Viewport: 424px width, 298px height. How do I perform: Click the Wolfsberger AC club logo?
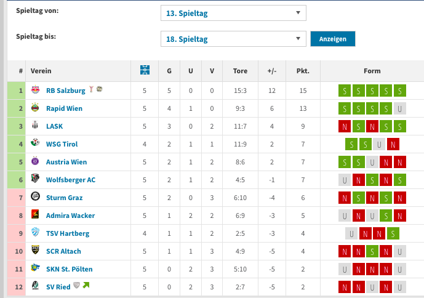tap(35, 179)
